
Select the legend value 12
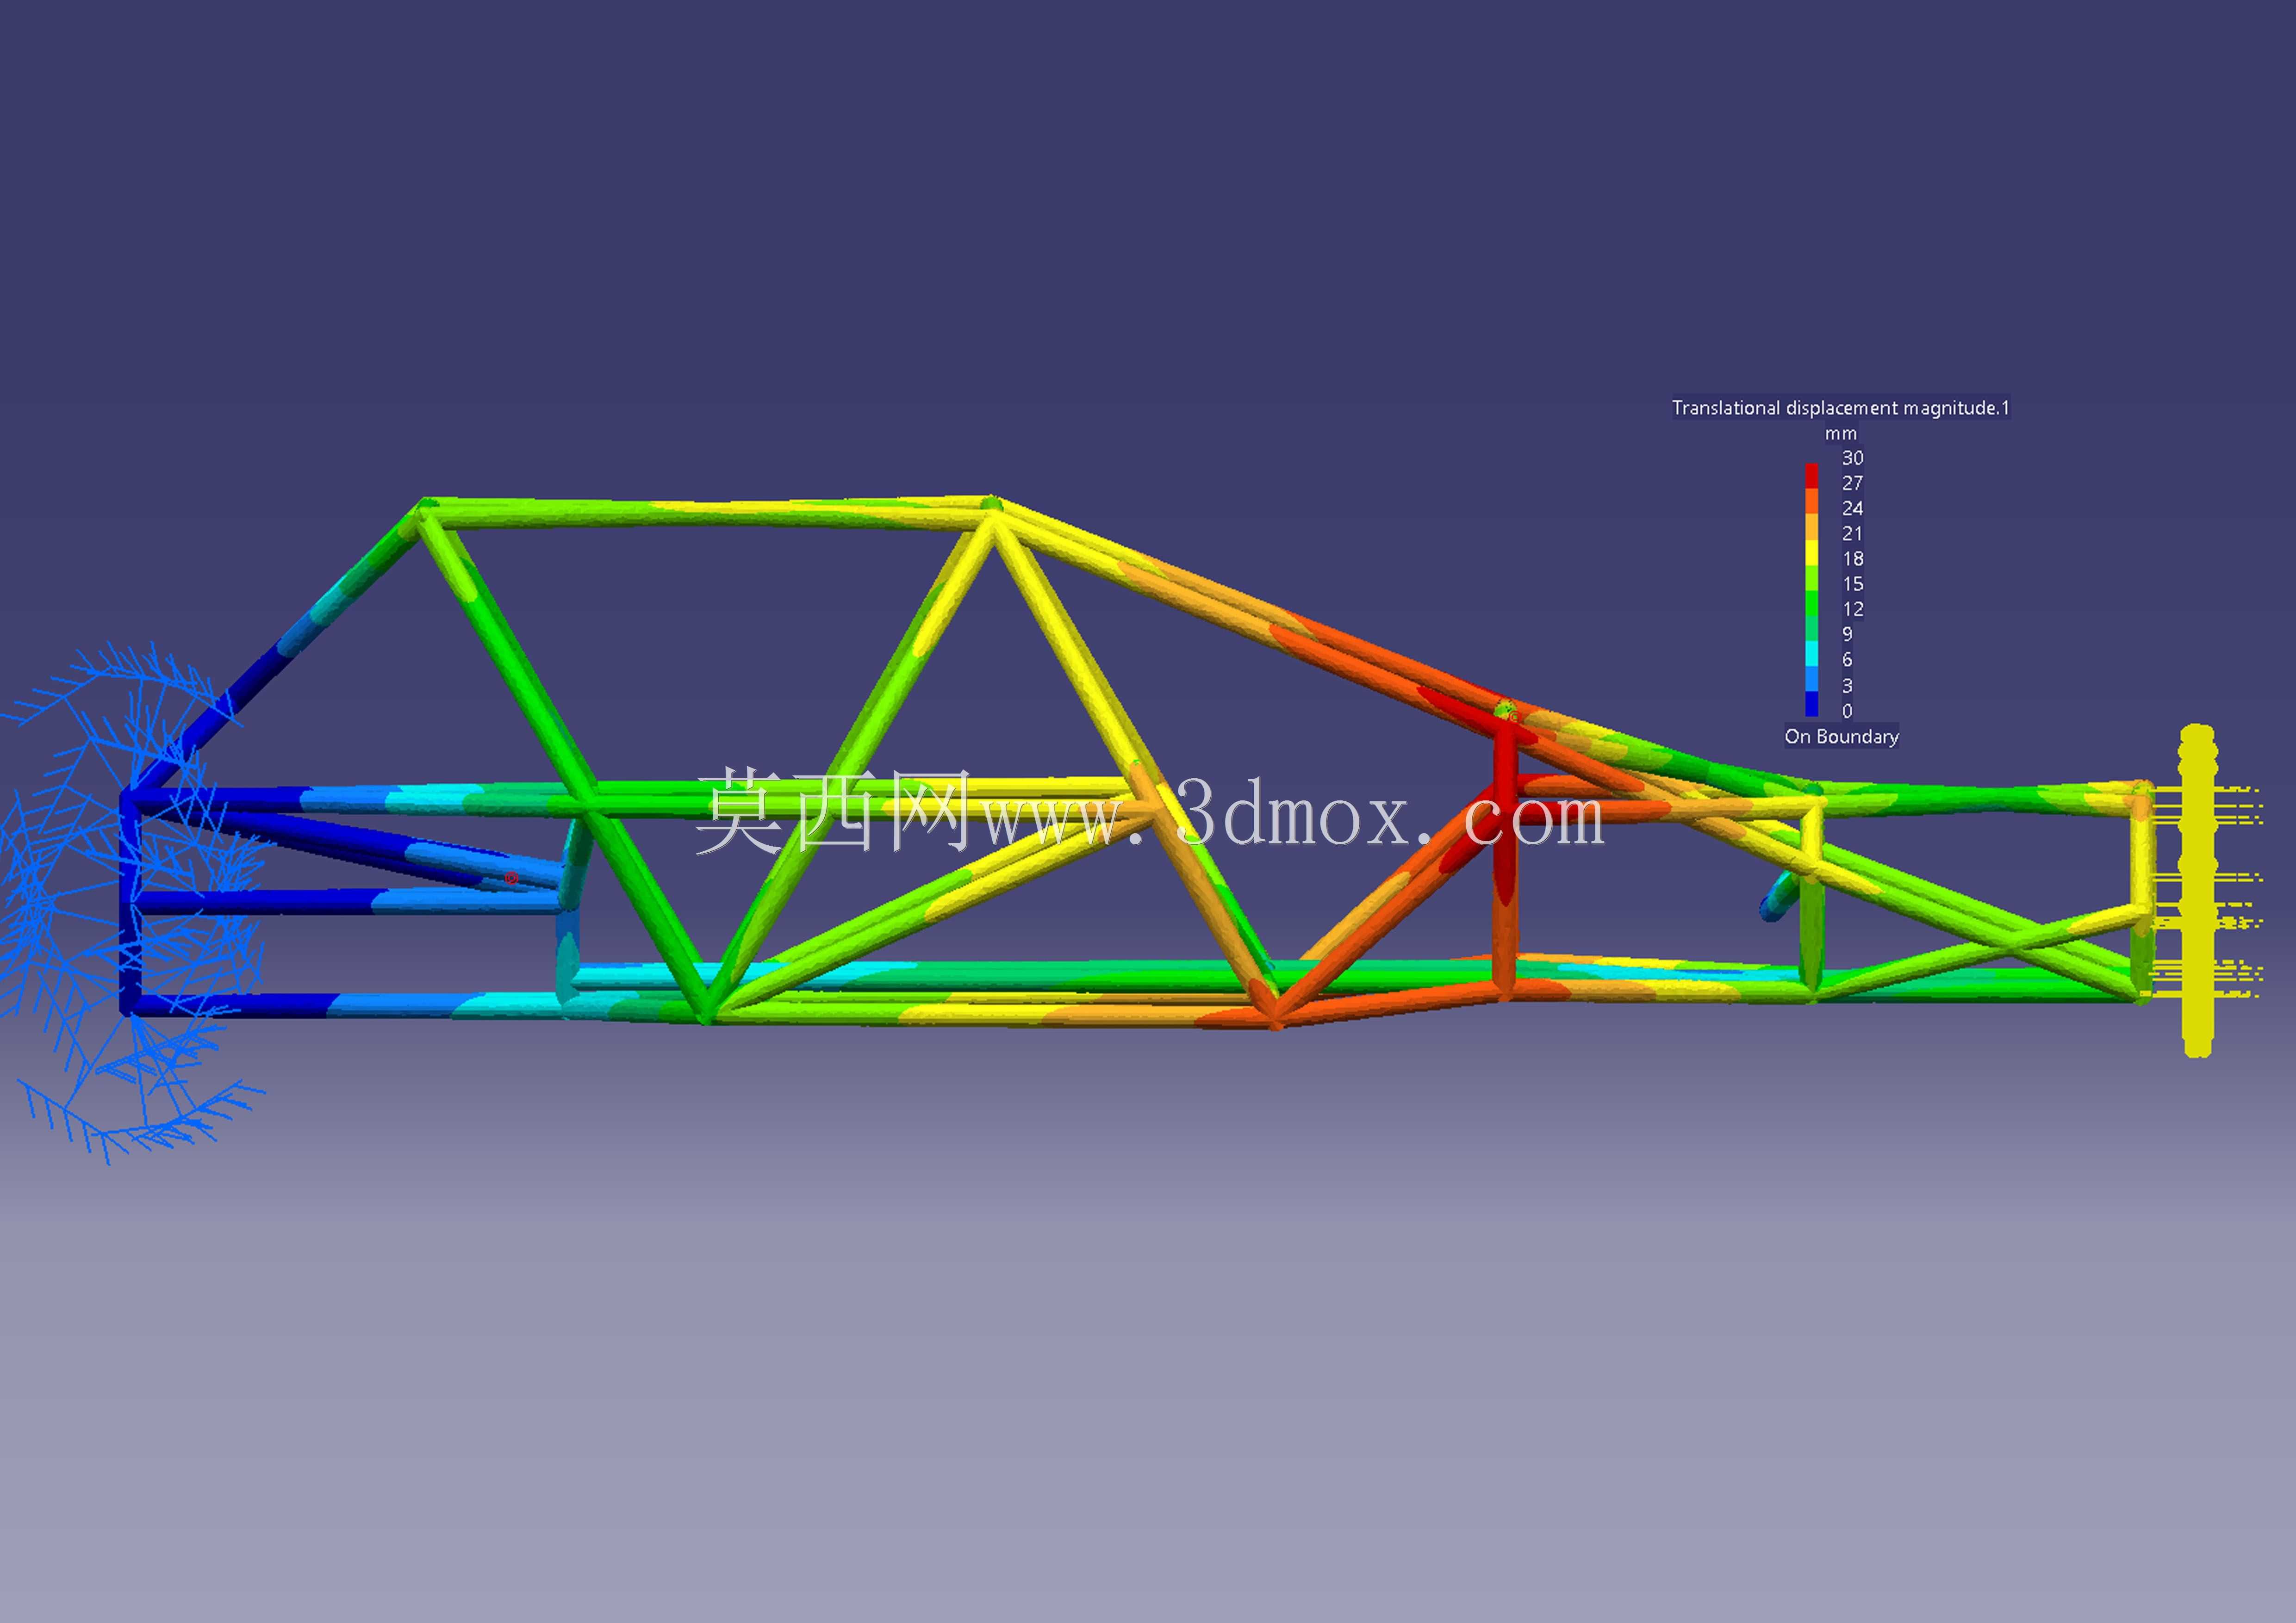[x=1853, y=609]
